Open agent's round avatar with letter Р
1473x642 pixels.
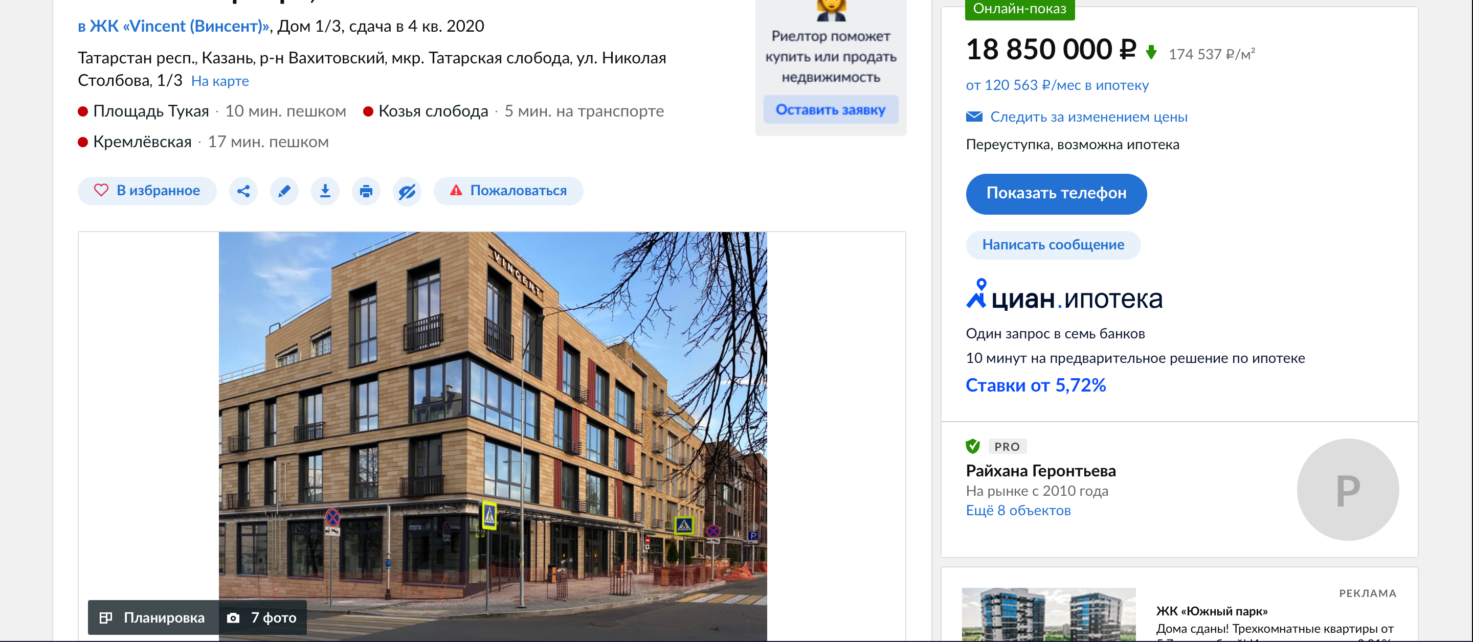[1348, 489]
